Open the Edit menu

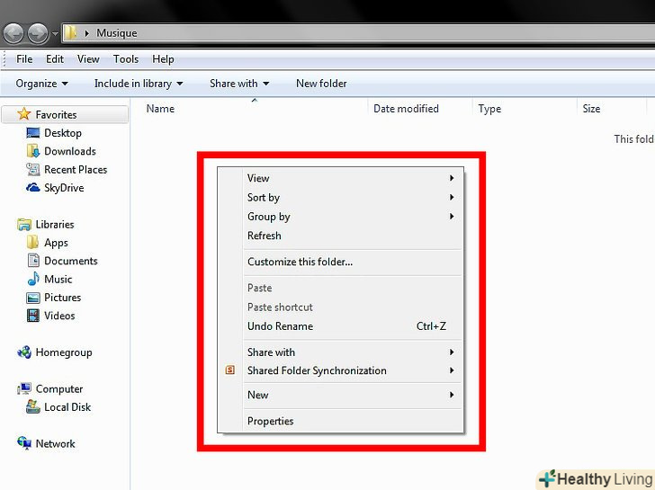point(55,59)
